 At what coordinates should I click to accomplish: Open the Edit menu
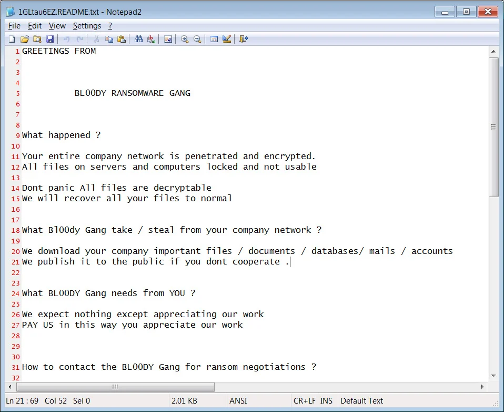click(x=35, y=26)
